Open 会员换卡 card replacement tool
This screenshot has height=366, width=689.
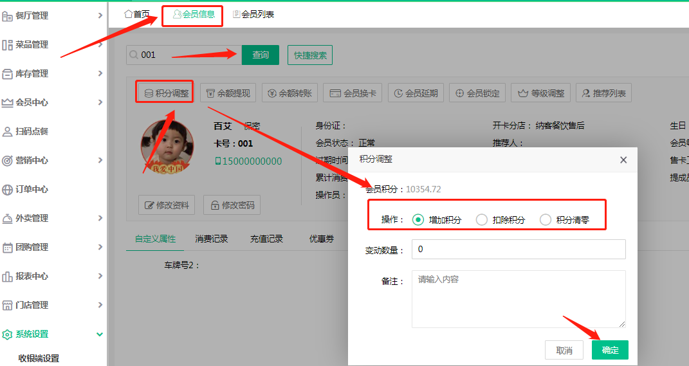[353, 93]
